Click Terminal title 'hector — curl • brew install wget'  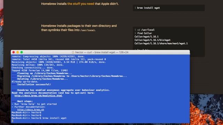click(x=102, y=52)
